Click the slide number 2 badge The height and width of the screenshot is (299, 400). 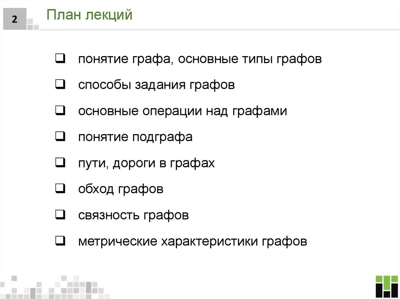[x=14, y=19]
